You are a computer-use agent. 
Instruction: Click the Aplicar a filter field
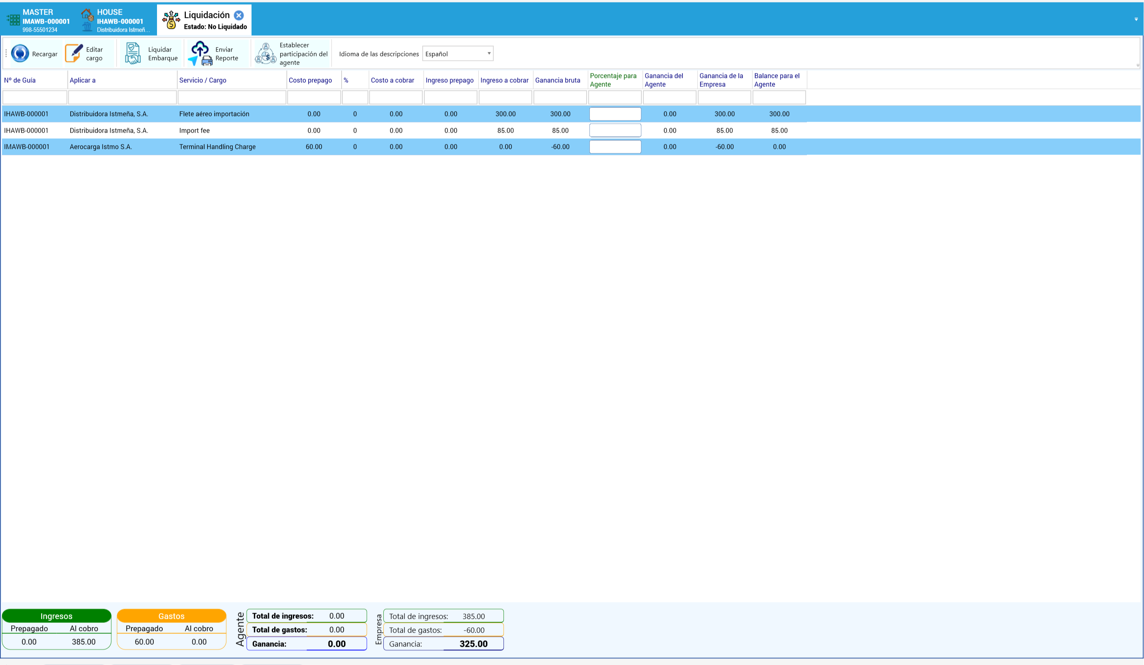pos(122,97)
